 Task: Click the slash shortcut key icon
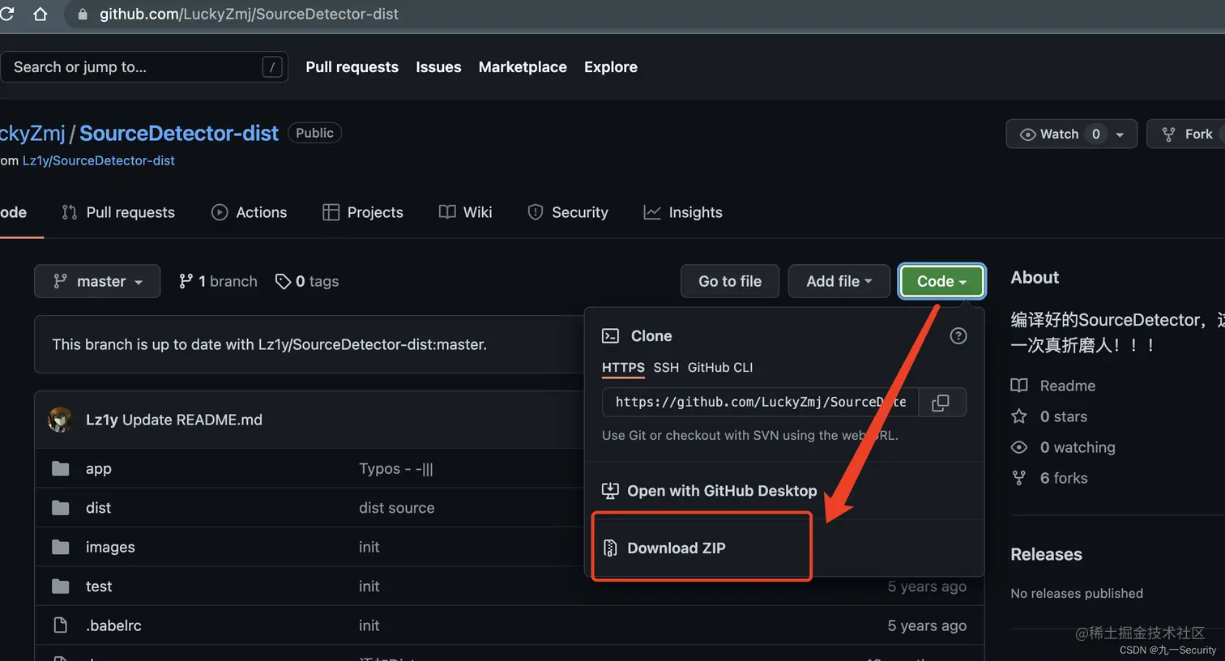click(272, 67)
